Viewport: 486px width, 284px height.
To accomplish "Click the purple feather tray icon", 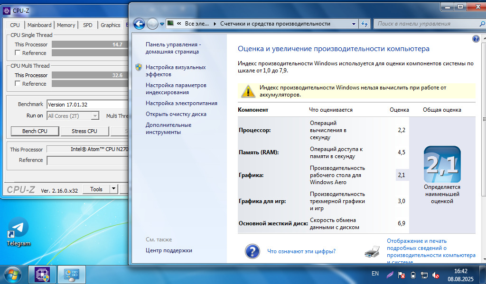I will coord(390,275).
